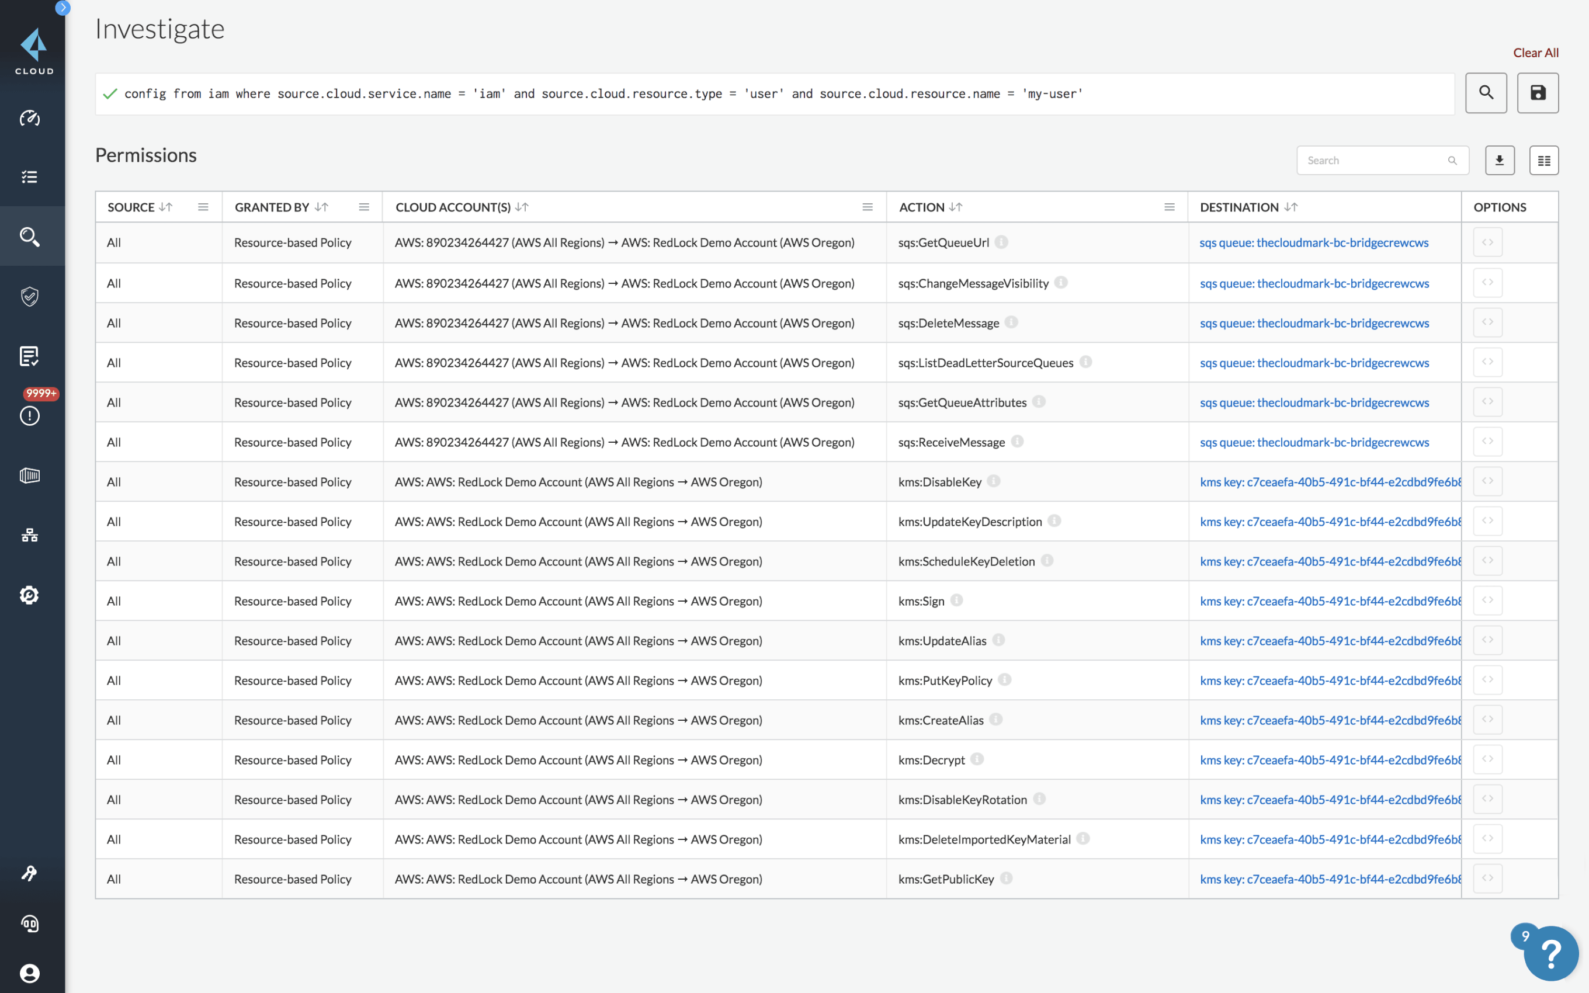Open the ACTION column filter menu
The height and width of the screenshot is (993, 1589).
[1170, 207]
